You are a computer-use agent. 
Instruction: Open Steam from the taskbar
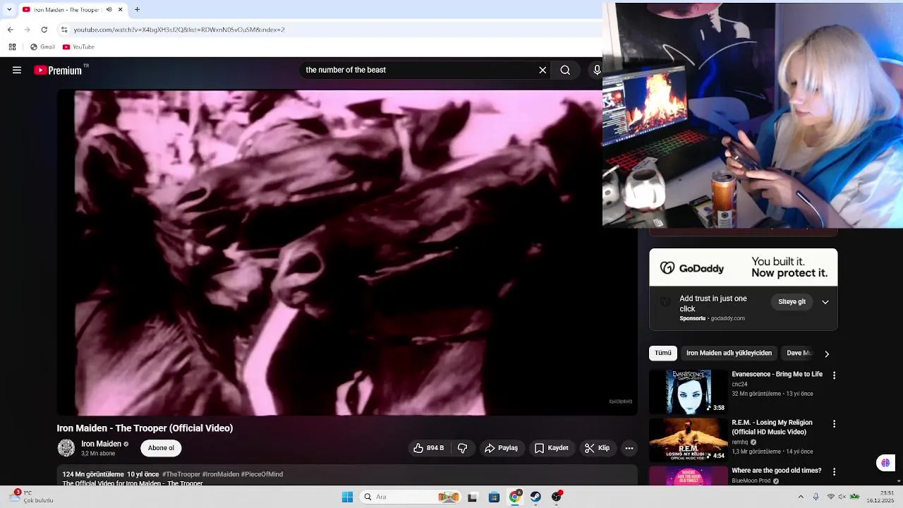535,497
